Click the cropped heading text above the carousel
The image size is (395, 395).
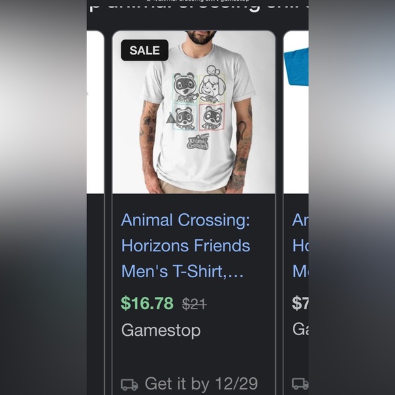(x=198, y=7)
